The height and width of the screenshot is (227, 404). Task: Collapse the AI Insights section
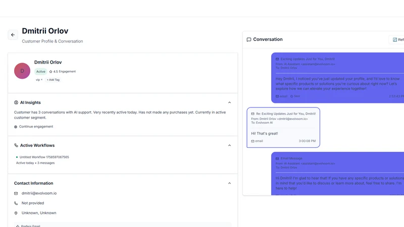coord(229,102)
